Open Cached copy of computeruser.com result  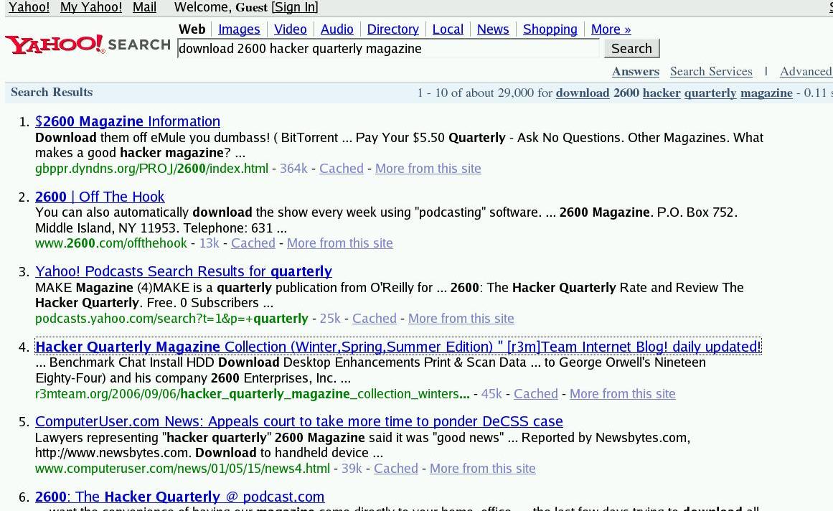pyautogui.click(x=396, y=469)
